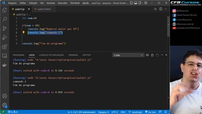
Task: Select the SAÍDA panel tab
Action: coord(32,55)
